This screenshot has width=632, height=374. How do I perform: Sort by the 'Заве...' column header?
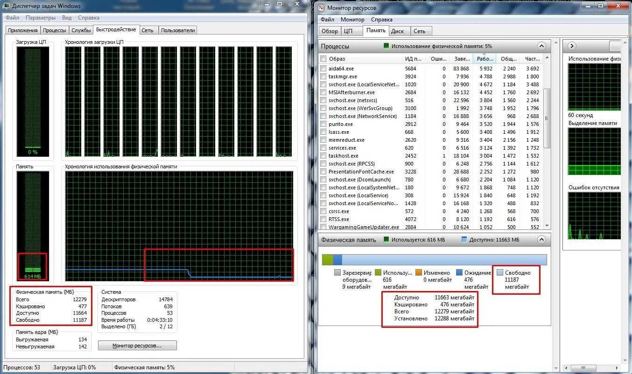461,59
